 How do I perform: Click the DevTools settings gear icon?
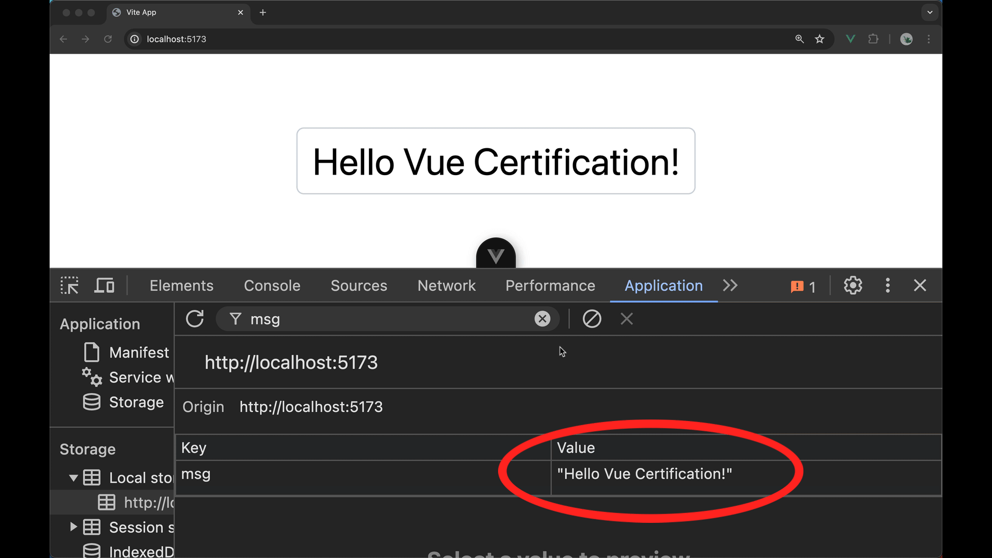(853, 286)
